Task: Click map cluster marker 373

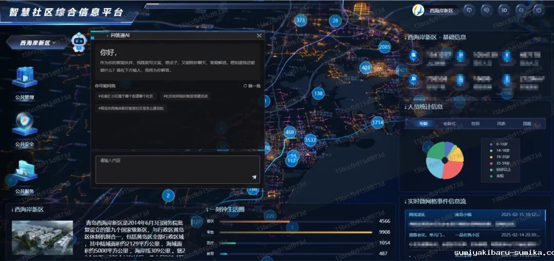Action: point(300,20)
